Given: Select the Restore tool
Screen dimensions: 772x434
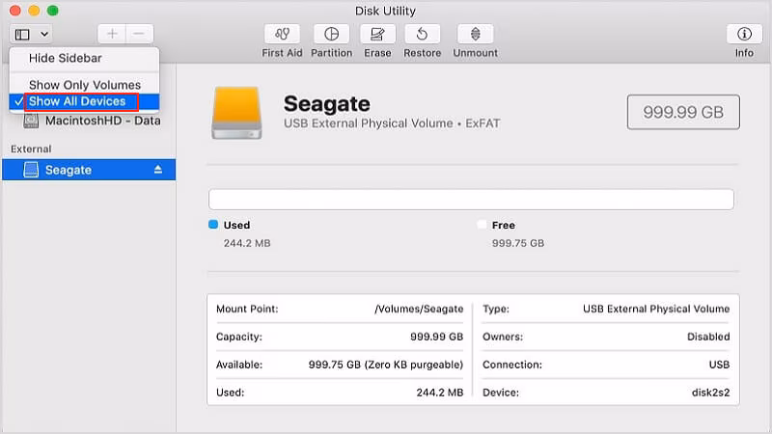Looking at the screenshot, I should [x=422, y=34].
